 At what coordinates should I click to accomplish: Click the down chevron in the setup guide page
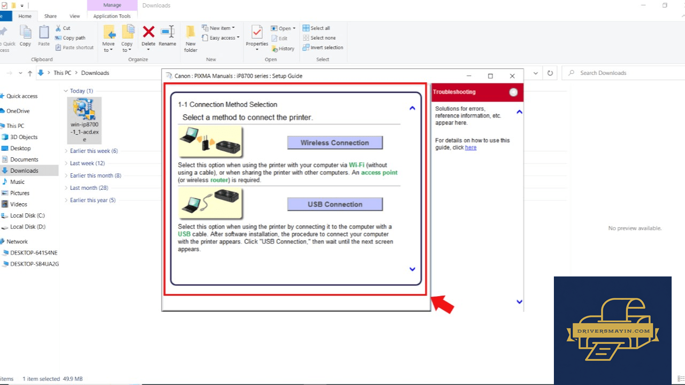[412, 269]
